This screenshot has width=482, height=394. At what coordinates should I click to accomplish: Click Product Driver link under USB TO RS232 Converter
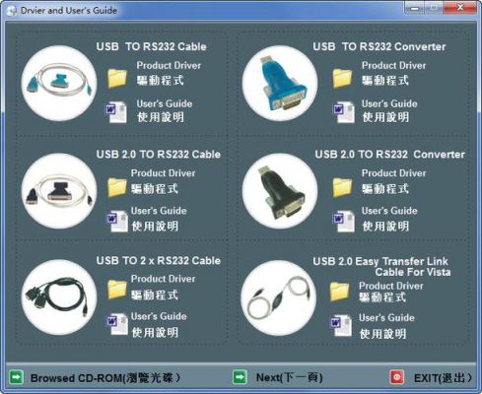click(393, 65)
